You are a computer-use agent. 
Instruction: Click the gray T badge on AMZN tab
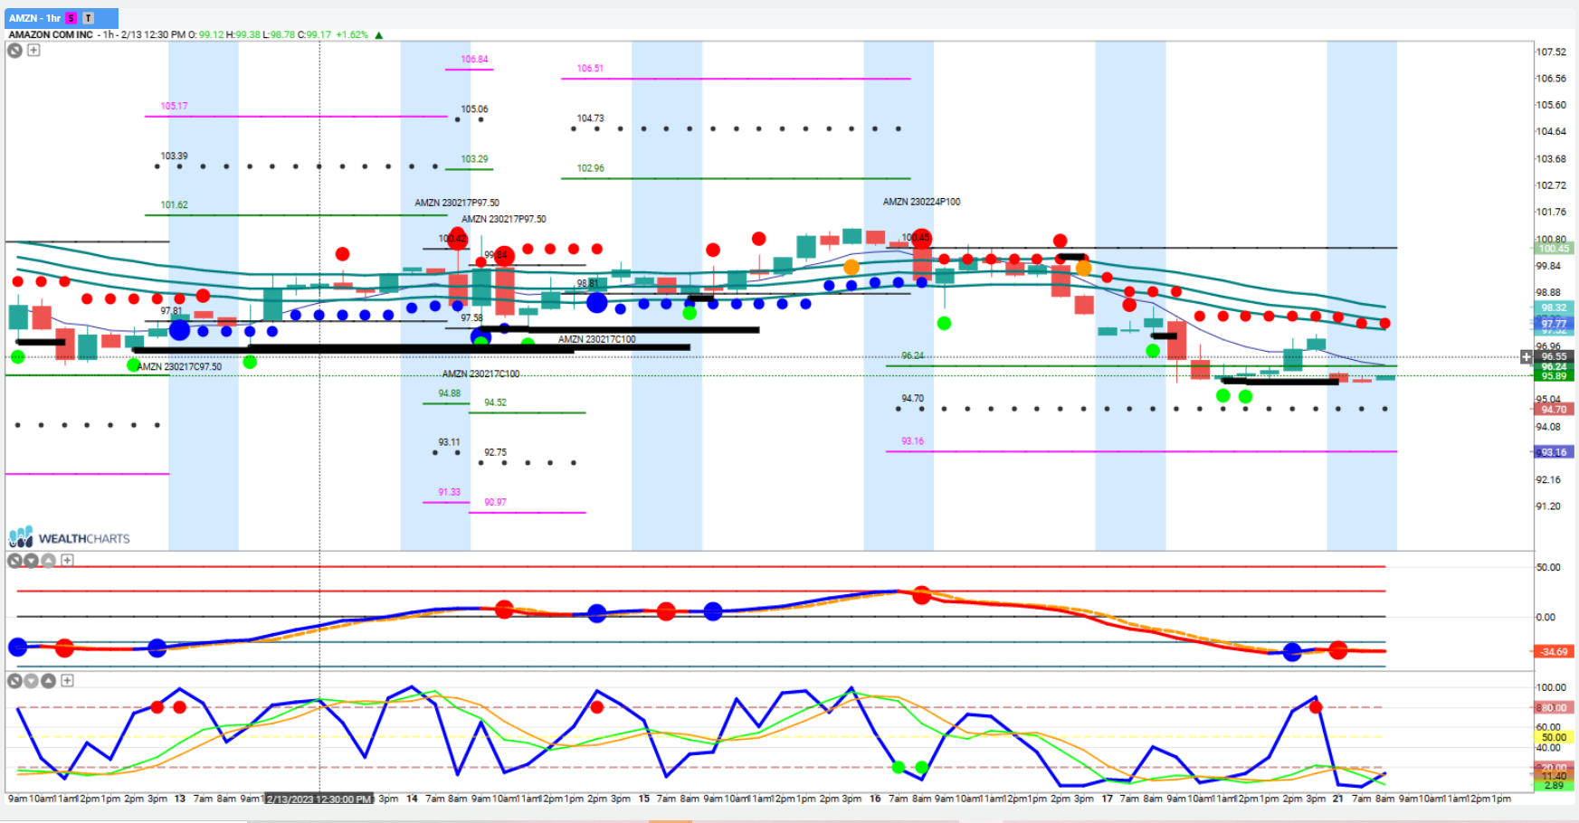pos(88,18)
